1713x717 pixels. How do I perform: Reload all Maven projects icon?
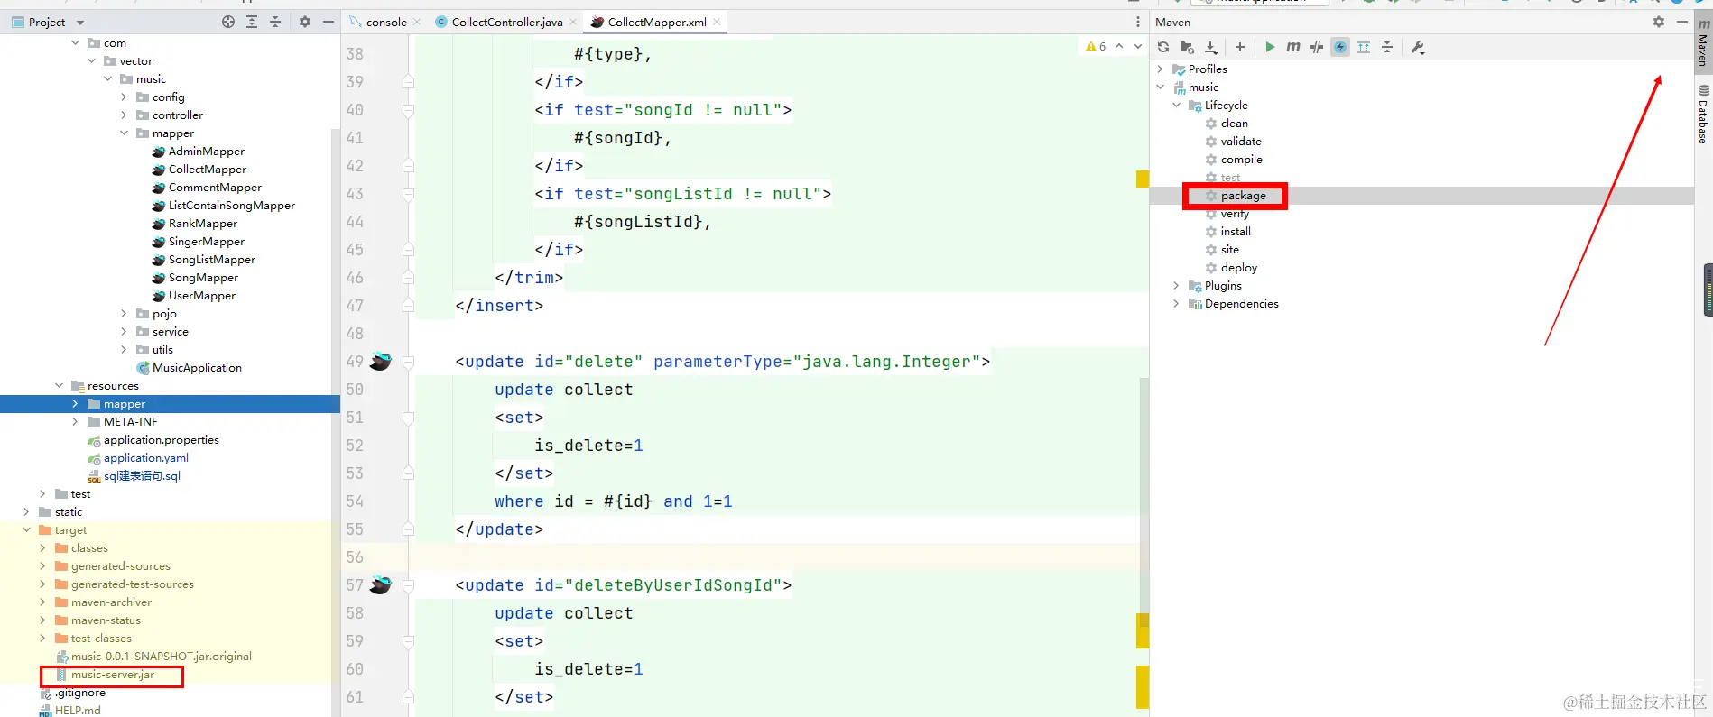[x=1163, y=47]
